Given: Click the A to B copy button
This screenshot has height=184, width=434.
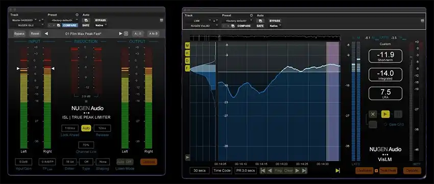Looking at the screenshot, I should (x=153, y=34).
